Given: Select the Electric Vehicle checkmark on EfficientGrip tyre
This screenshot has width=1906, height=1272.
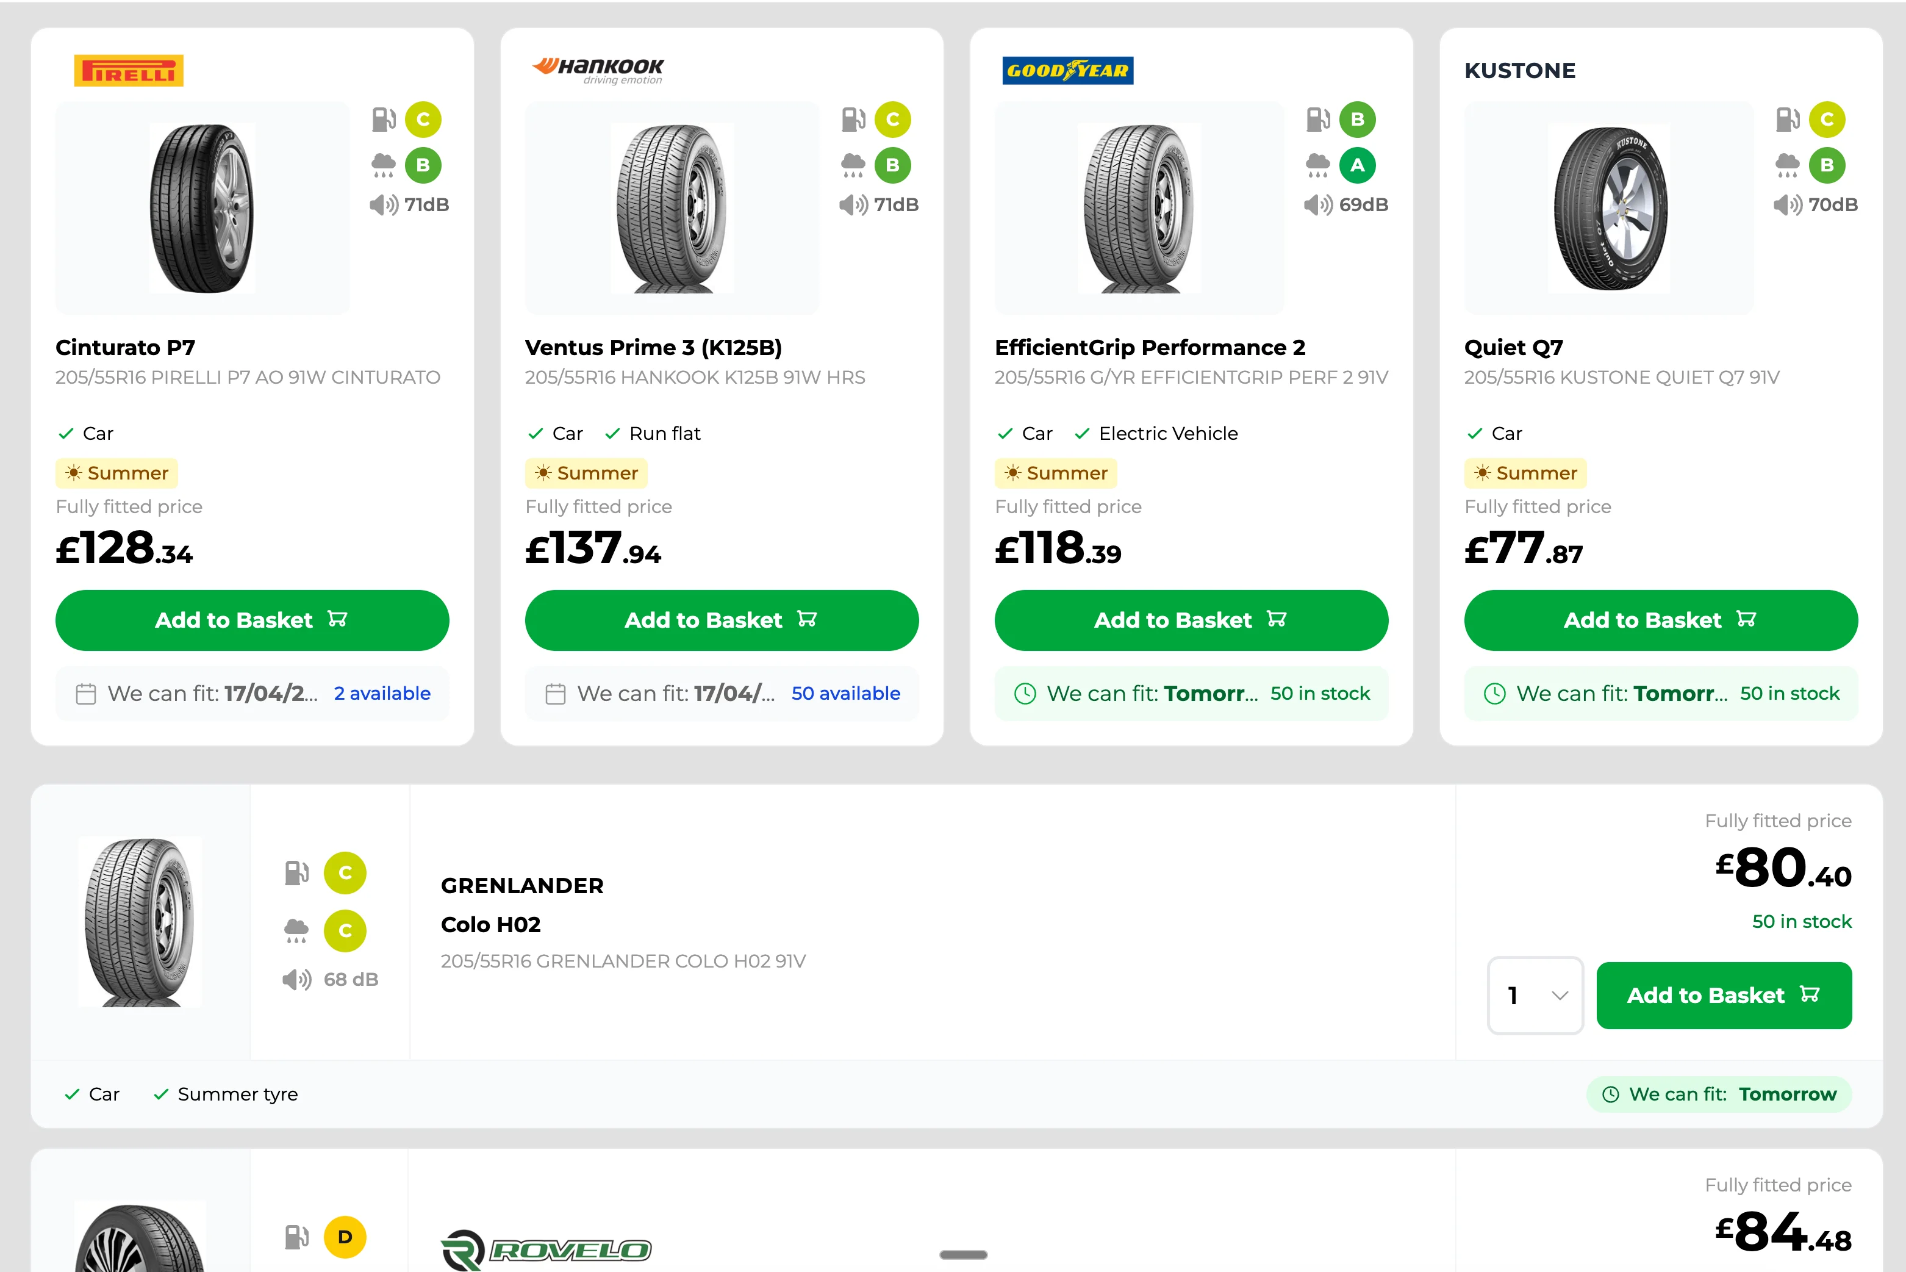Looking at the screenshot, I should (1082, 433).
